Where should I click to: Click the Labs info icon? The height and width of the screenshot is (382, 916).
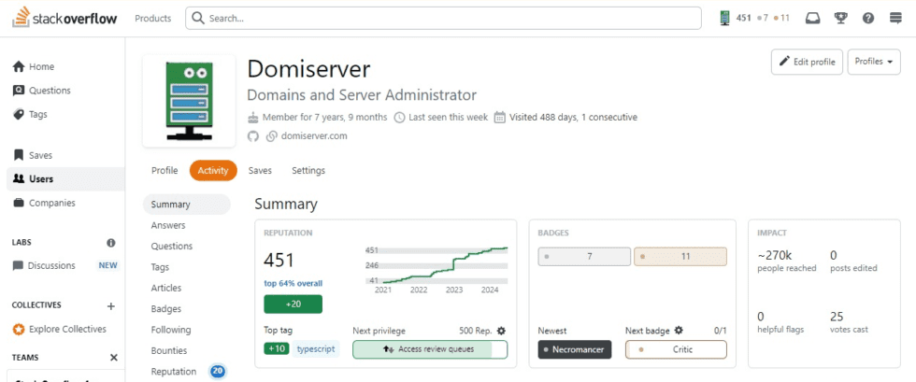111,242
